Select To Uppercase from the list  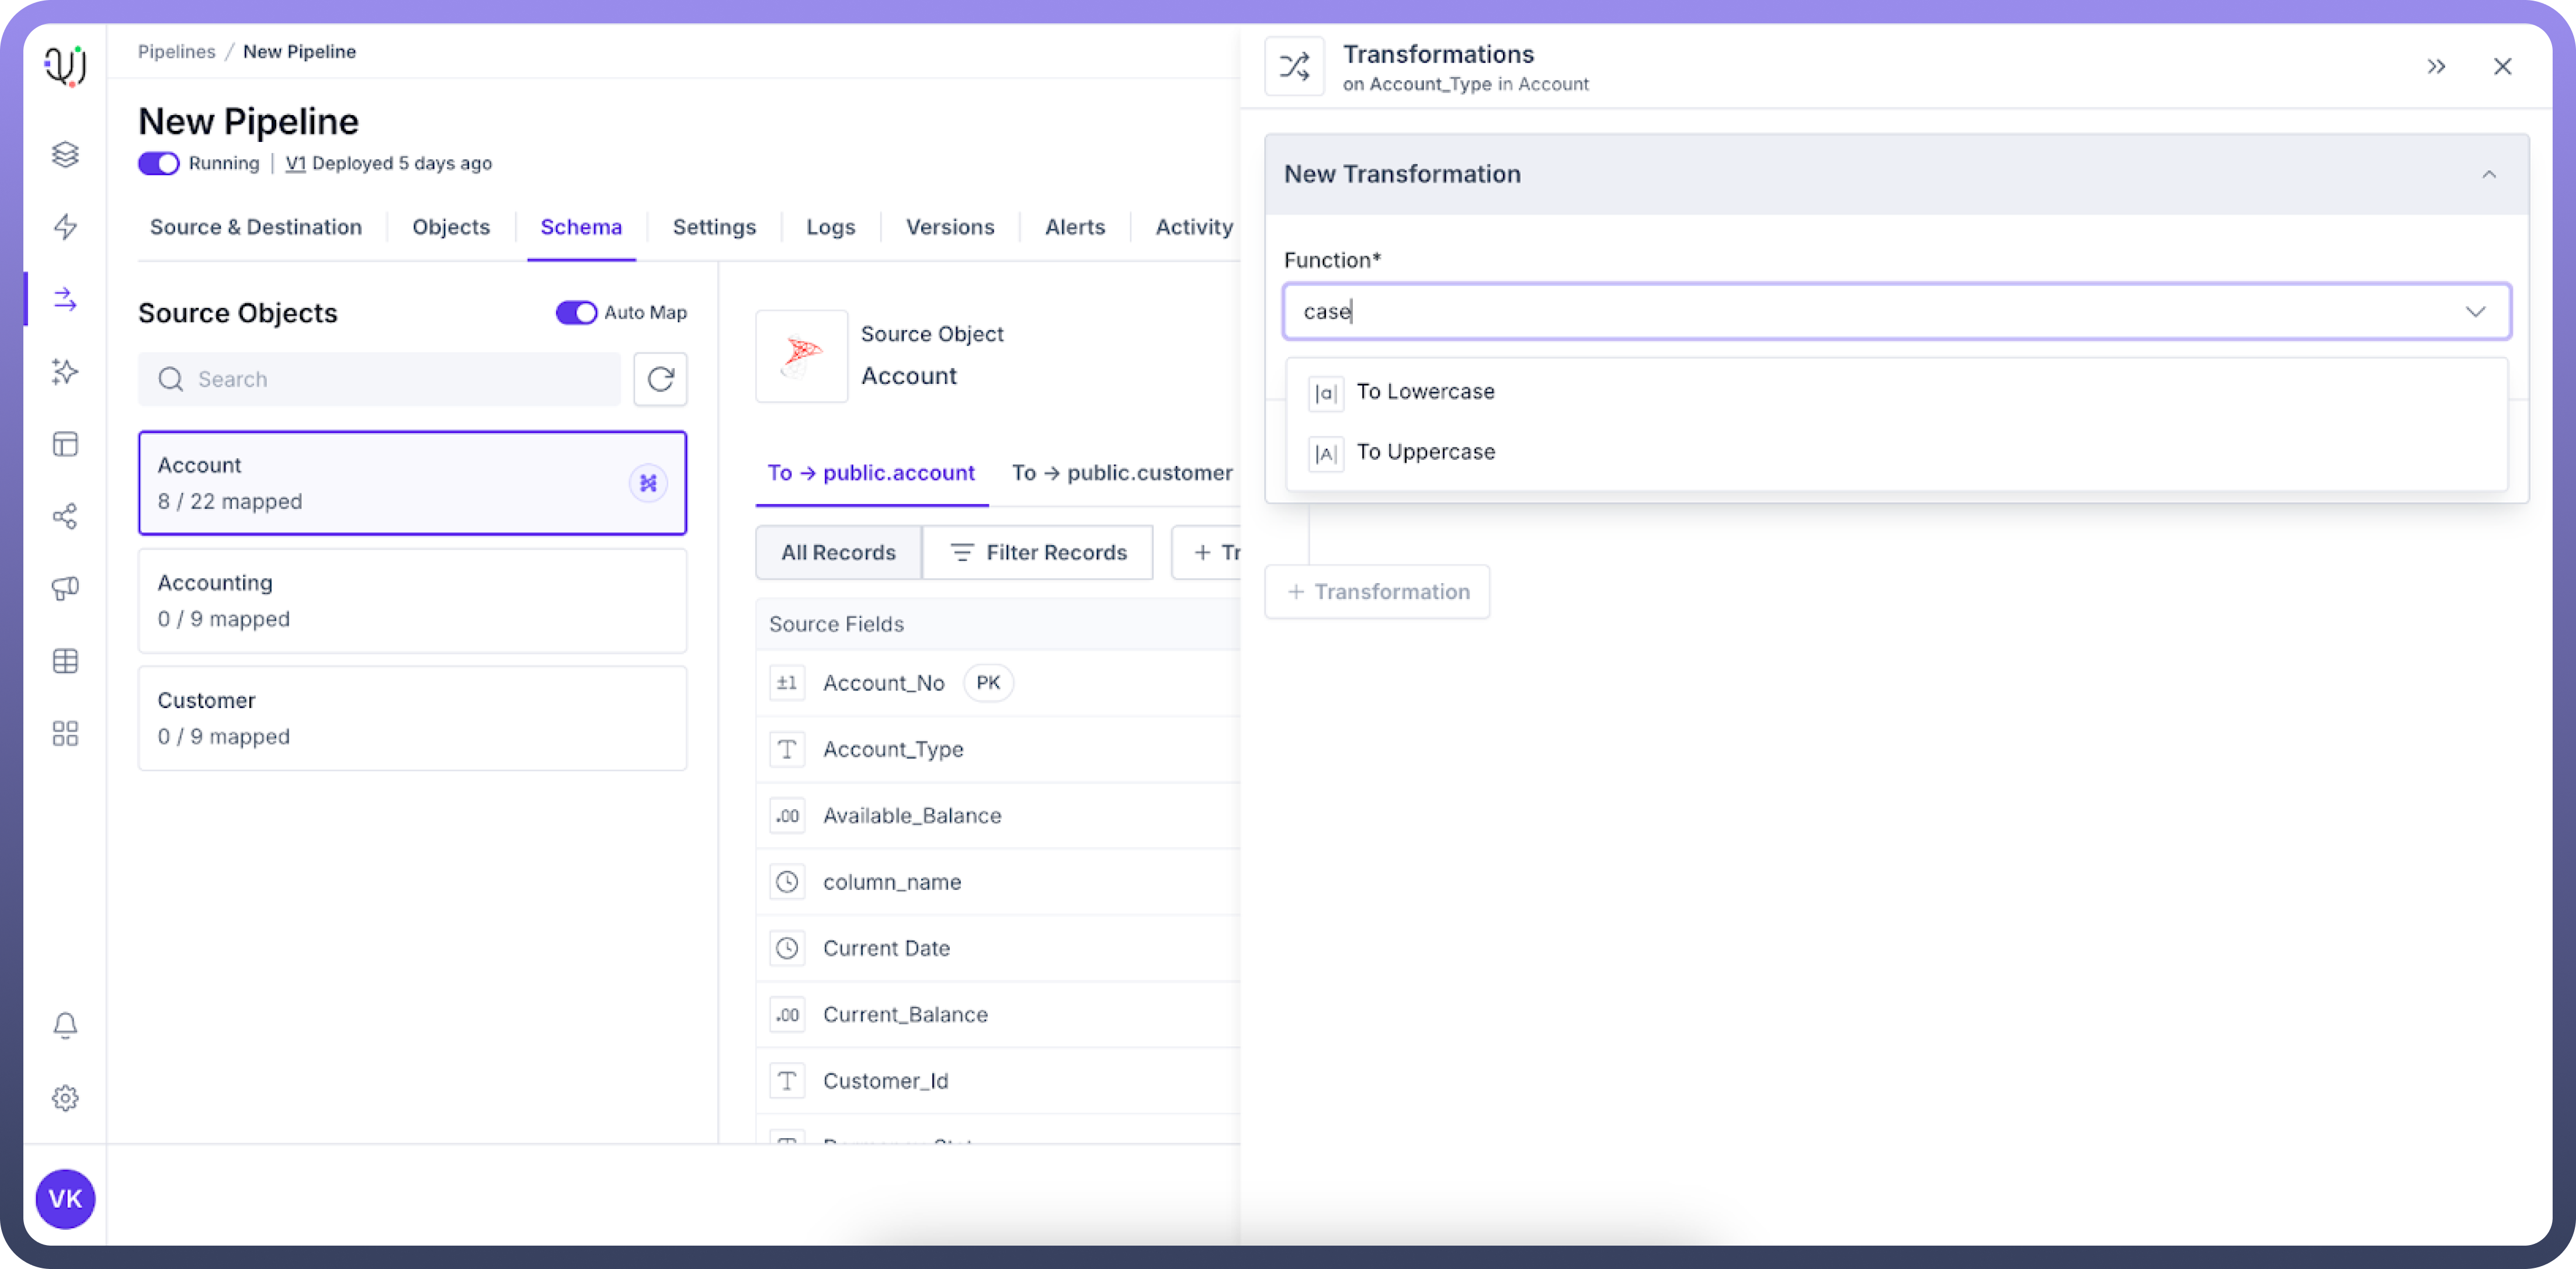(1425, 452)
